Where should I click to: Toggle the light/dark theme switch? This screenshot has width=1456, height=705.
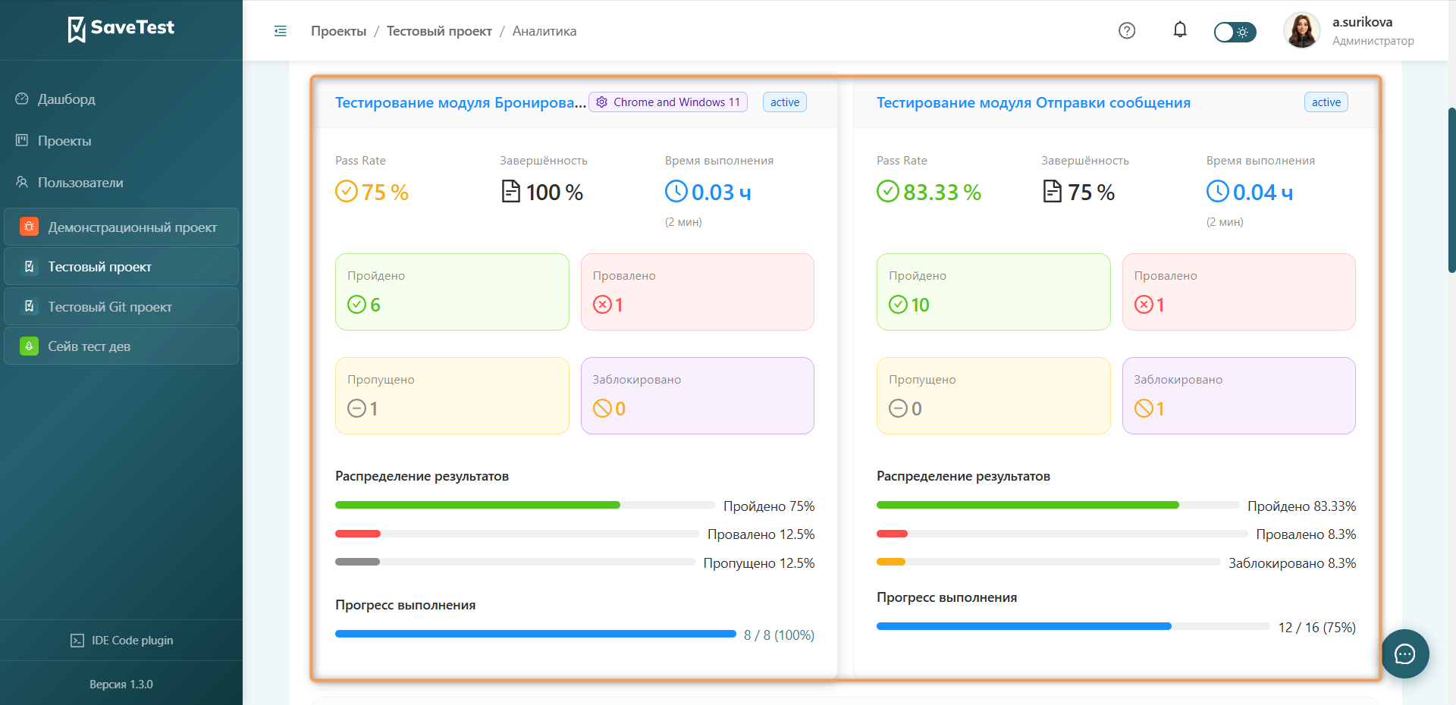(1235, 32)
